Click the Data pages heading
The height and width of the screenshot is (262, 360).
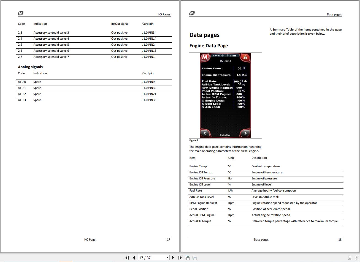[204, 35]
